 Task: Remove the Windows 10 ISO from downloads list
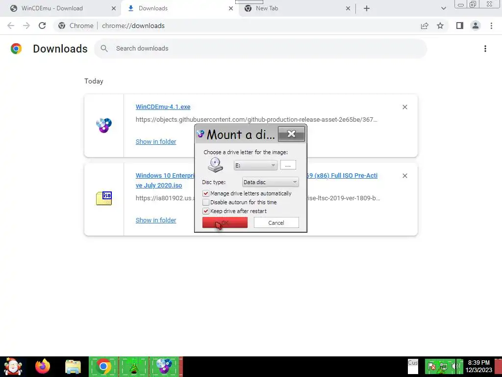pyautogui.click(x=405, y=176)
